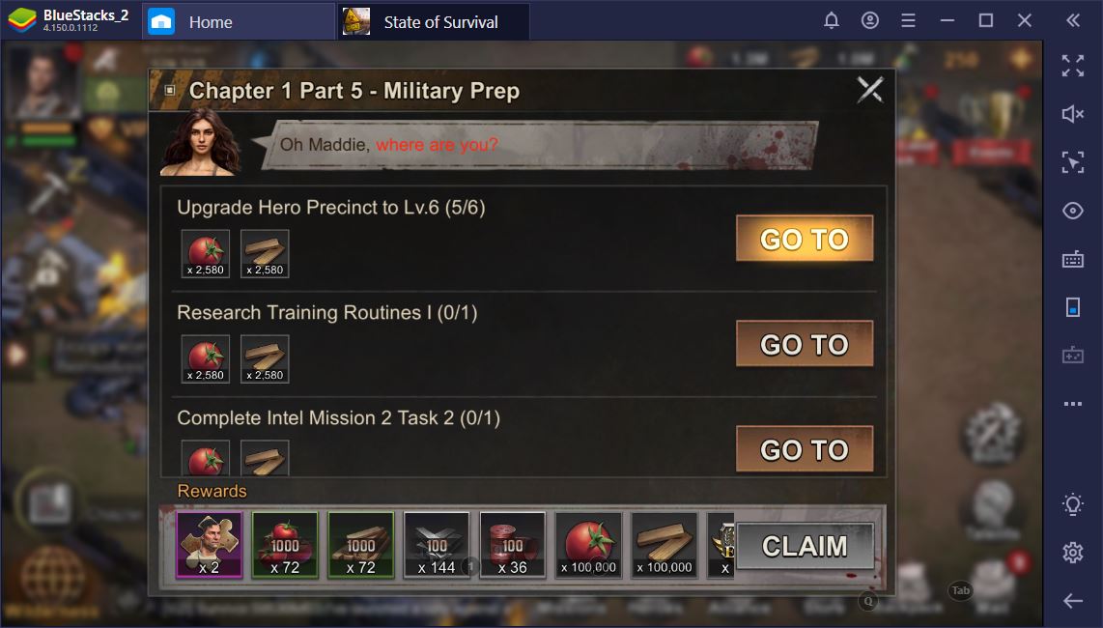
Task: Click the hero fragment reward icon
Action: (x=210, y=545)
